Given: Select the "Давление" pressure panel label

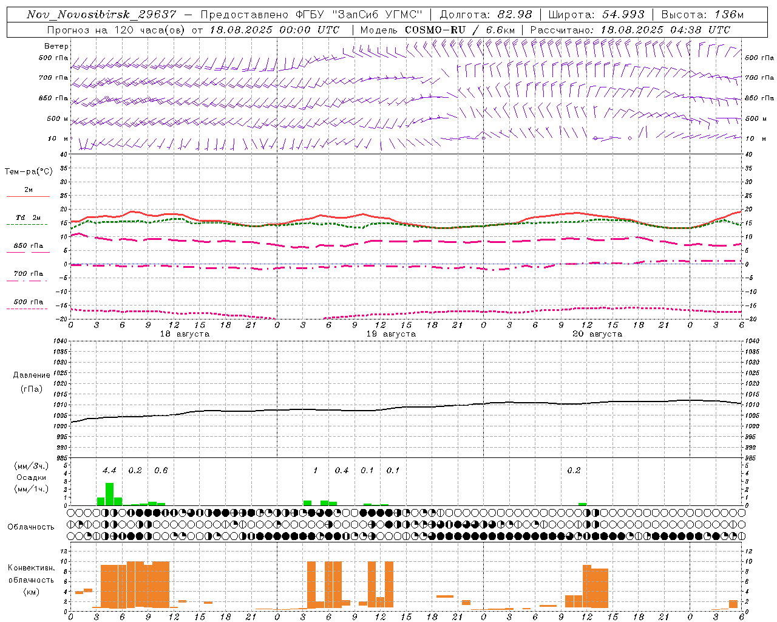Looking at the screenshot, I should (x=32, y=375).
